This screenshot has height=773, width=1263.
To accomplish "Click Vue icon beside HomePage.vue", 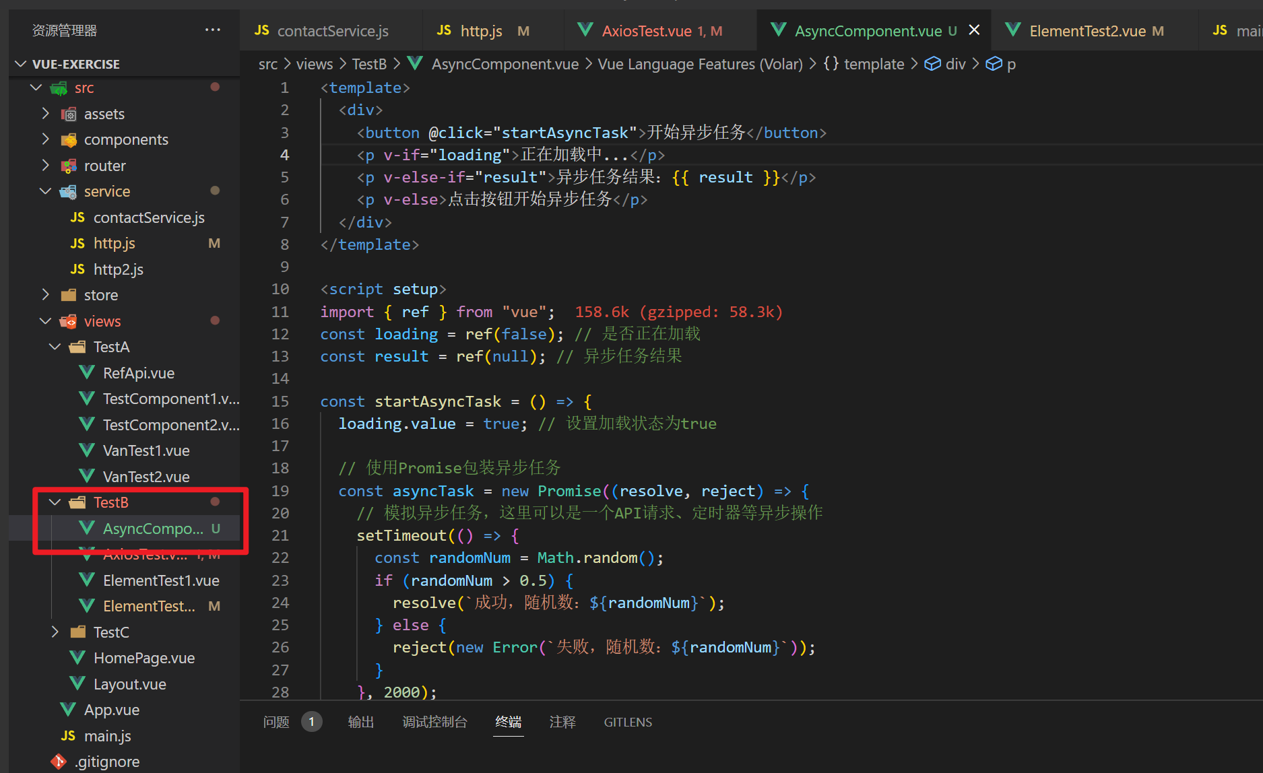I will coord(77,658).
